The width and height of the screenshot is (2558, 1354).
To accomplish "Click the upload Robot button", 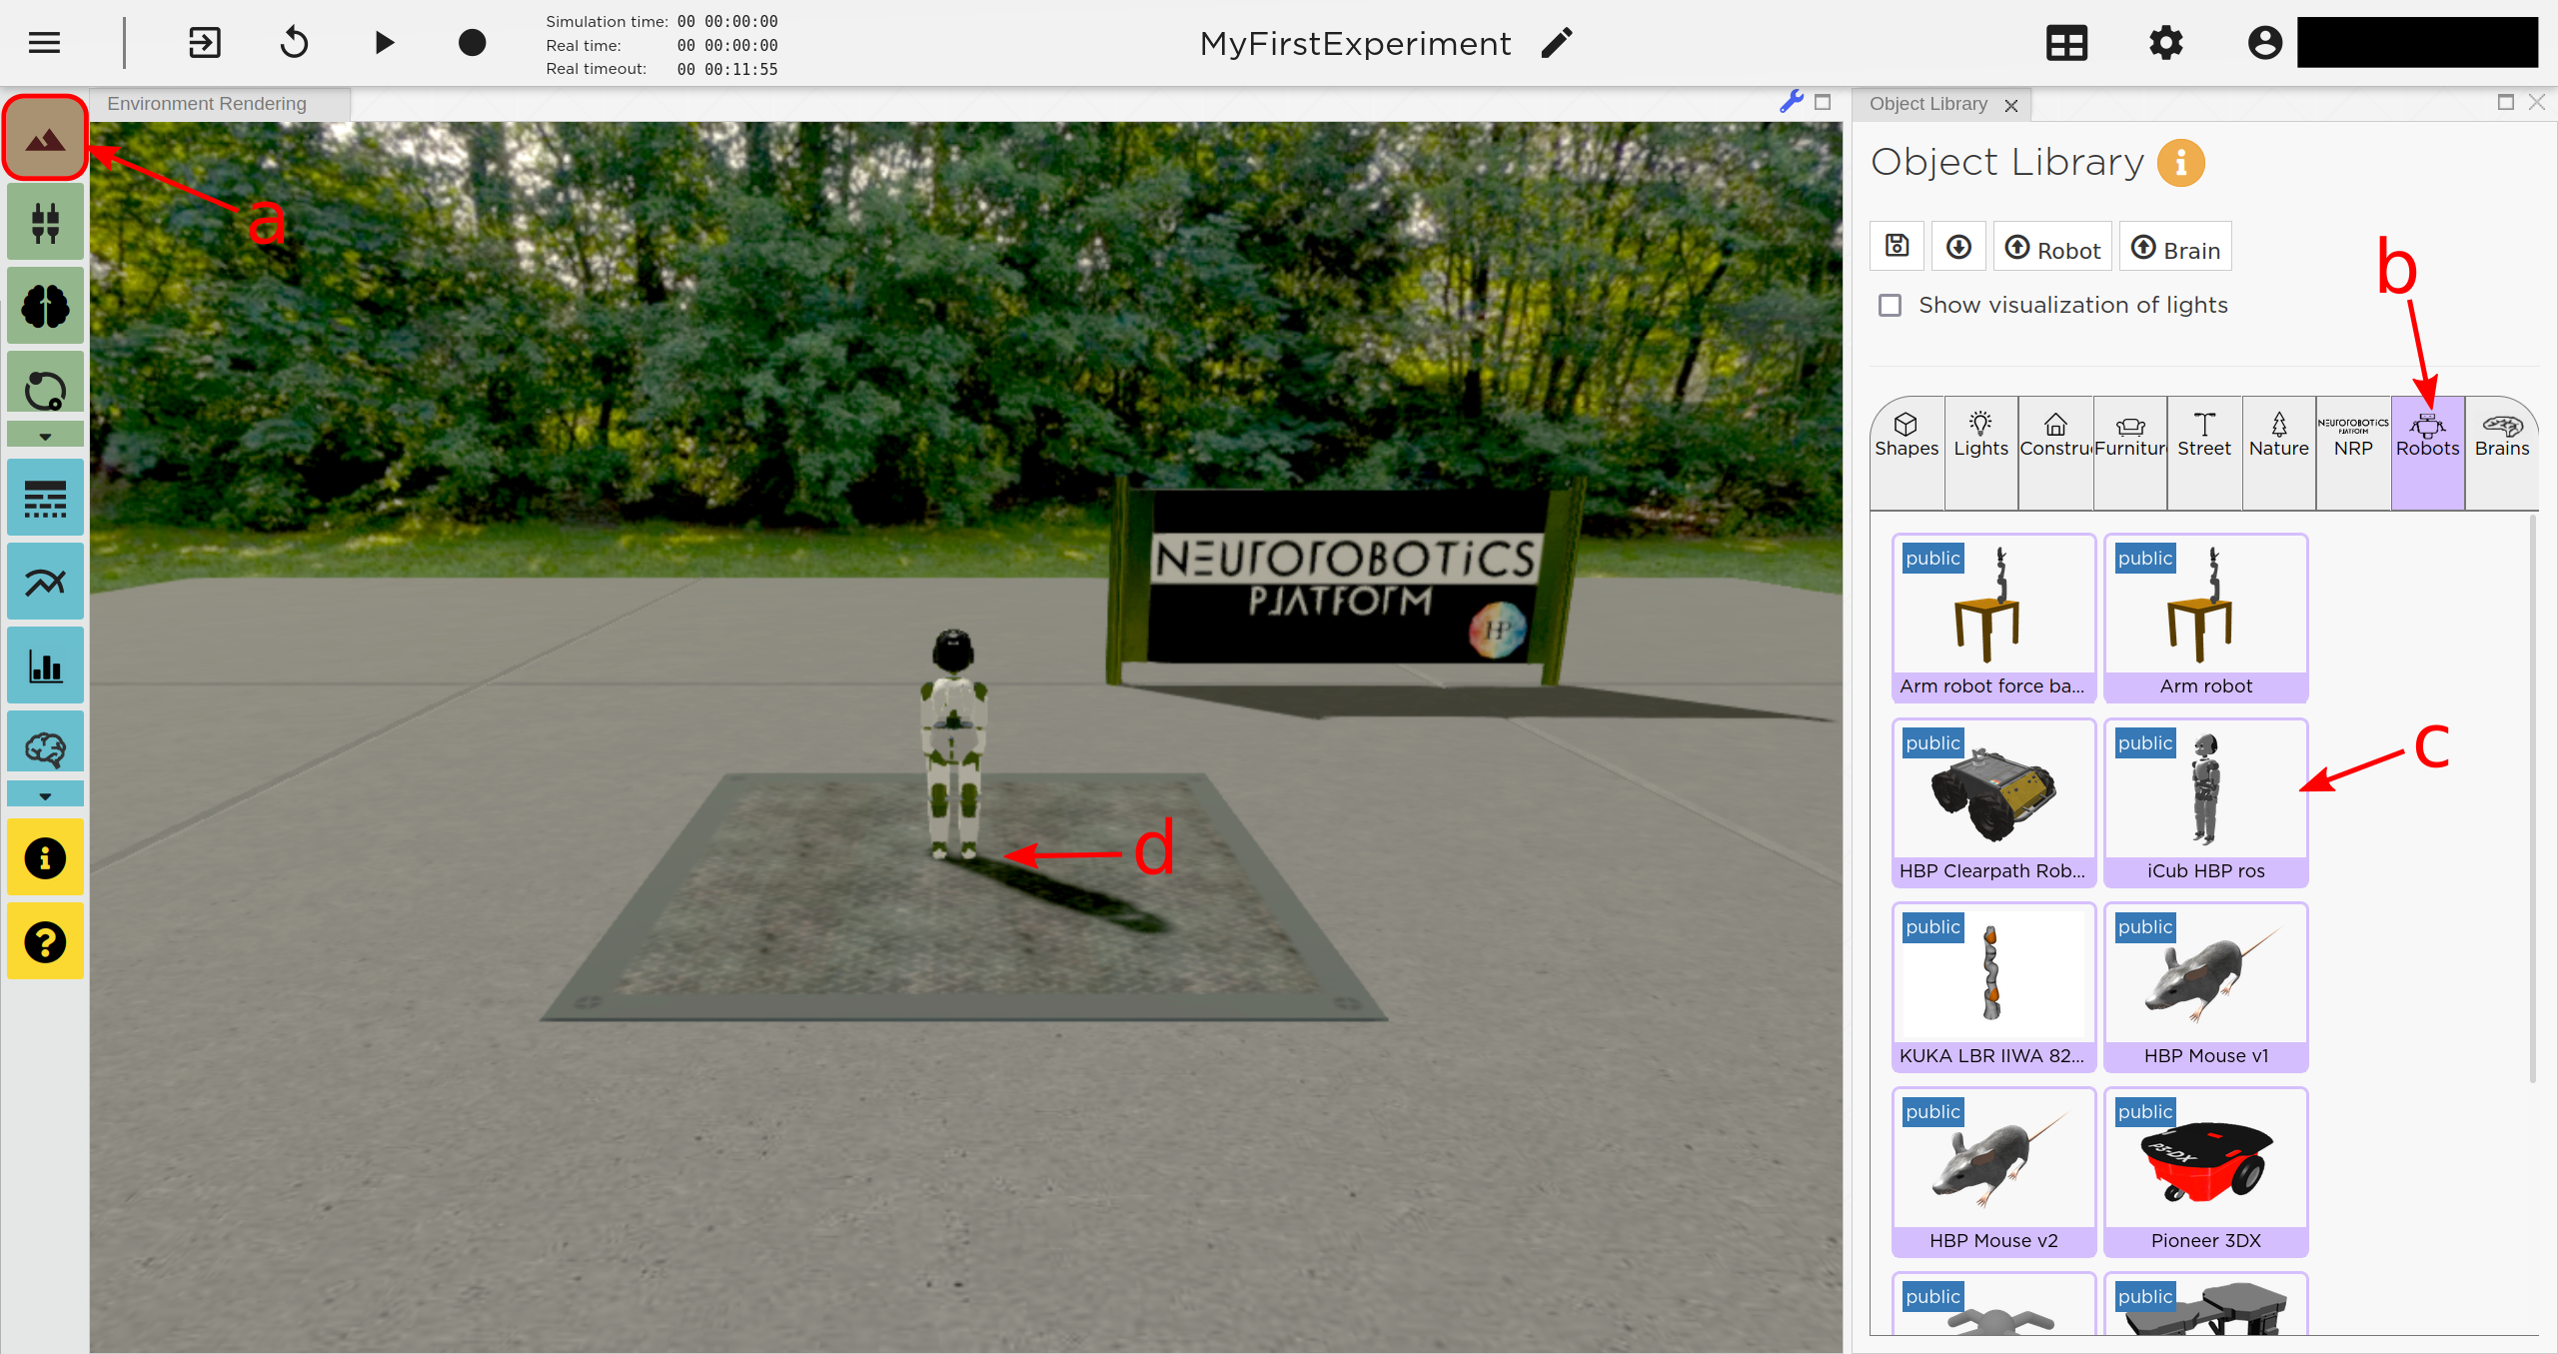I will pos(2052,248).
